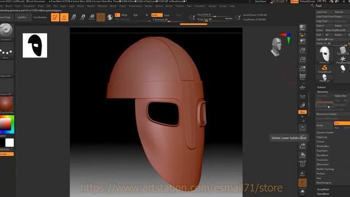Screen dimensions: 350x197
Task: Toggle Smt option beside Divide
Action: click(x=342, y=123)
